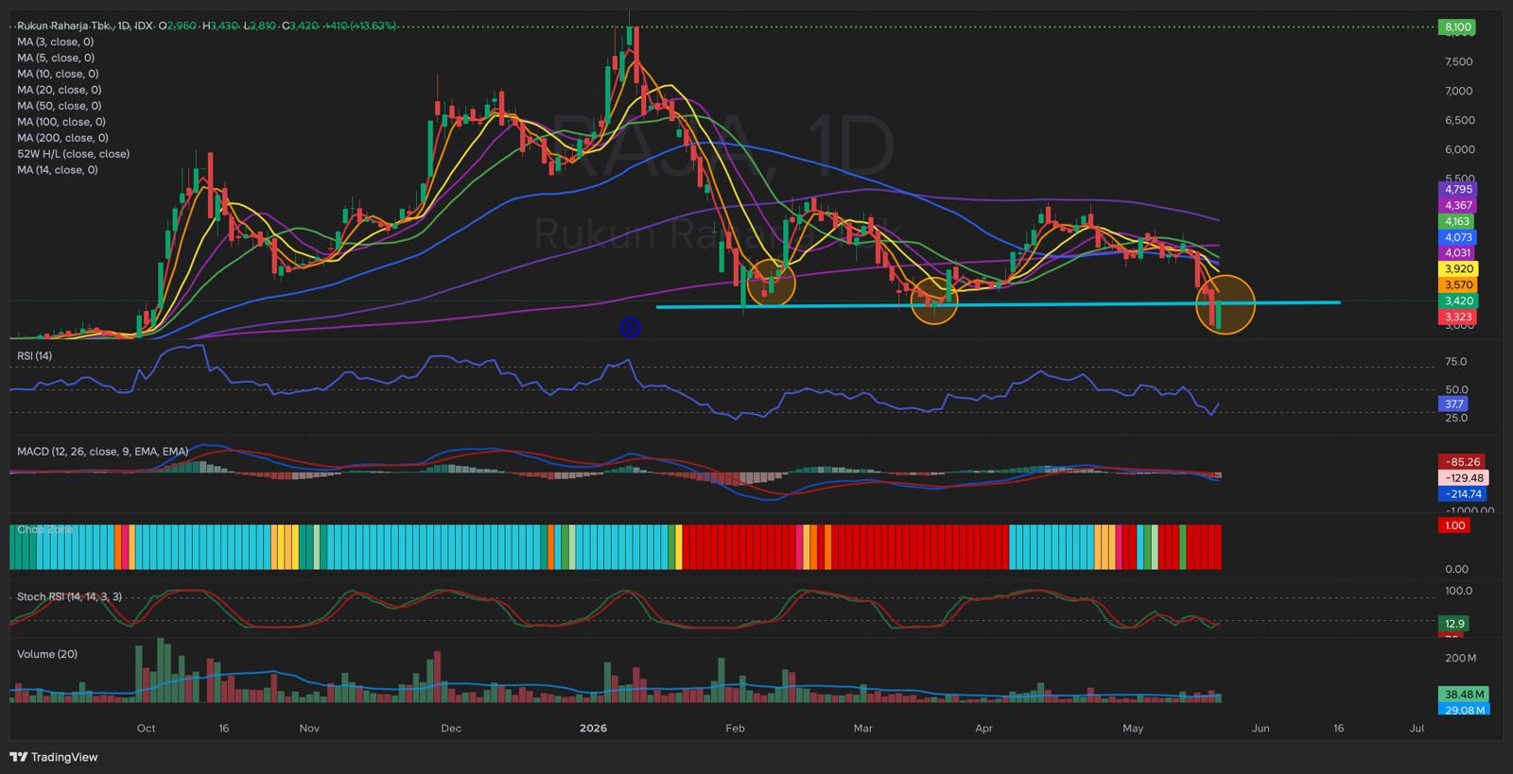Select the cyan horizontal support line
The height and width of the screenshot is (774, 1513).
click(998, 304)
